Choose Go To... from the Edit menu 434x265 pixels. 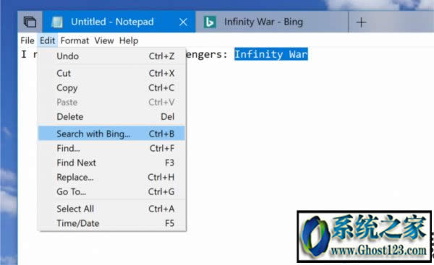pyautogui.click(x=112, y=191)
